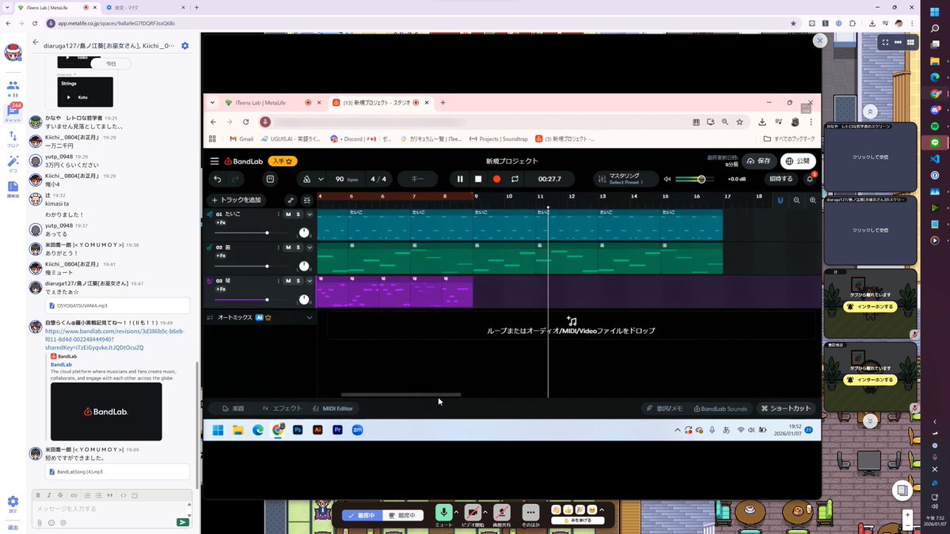Solo track 01 たいこ
Viewport: 950px width, 534px height.
(298, 214)
